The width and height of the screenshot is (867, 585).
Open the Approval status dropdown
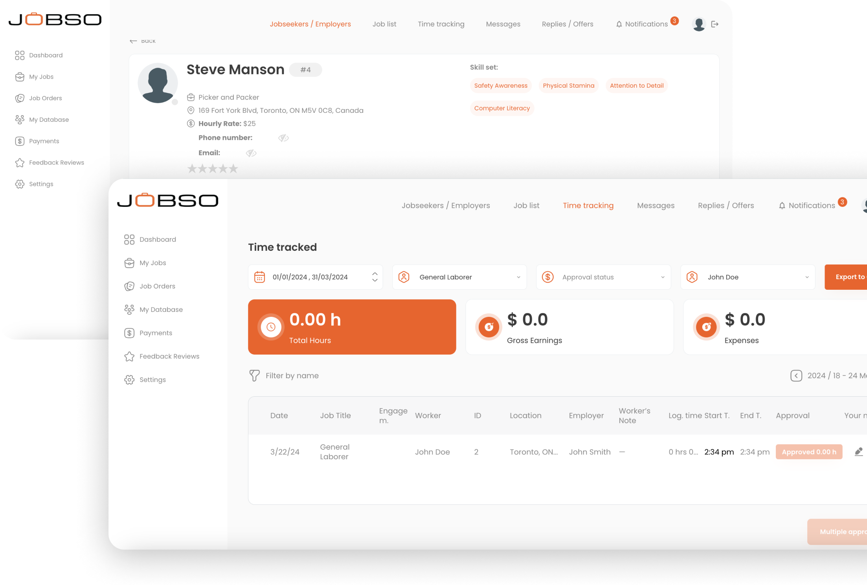tap(662, 277)
